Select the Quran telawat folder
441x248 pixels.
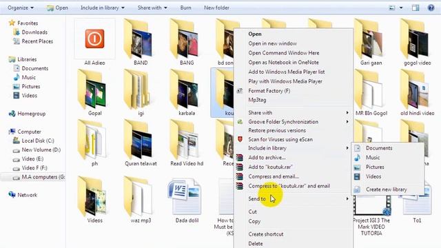coord(141,143)
